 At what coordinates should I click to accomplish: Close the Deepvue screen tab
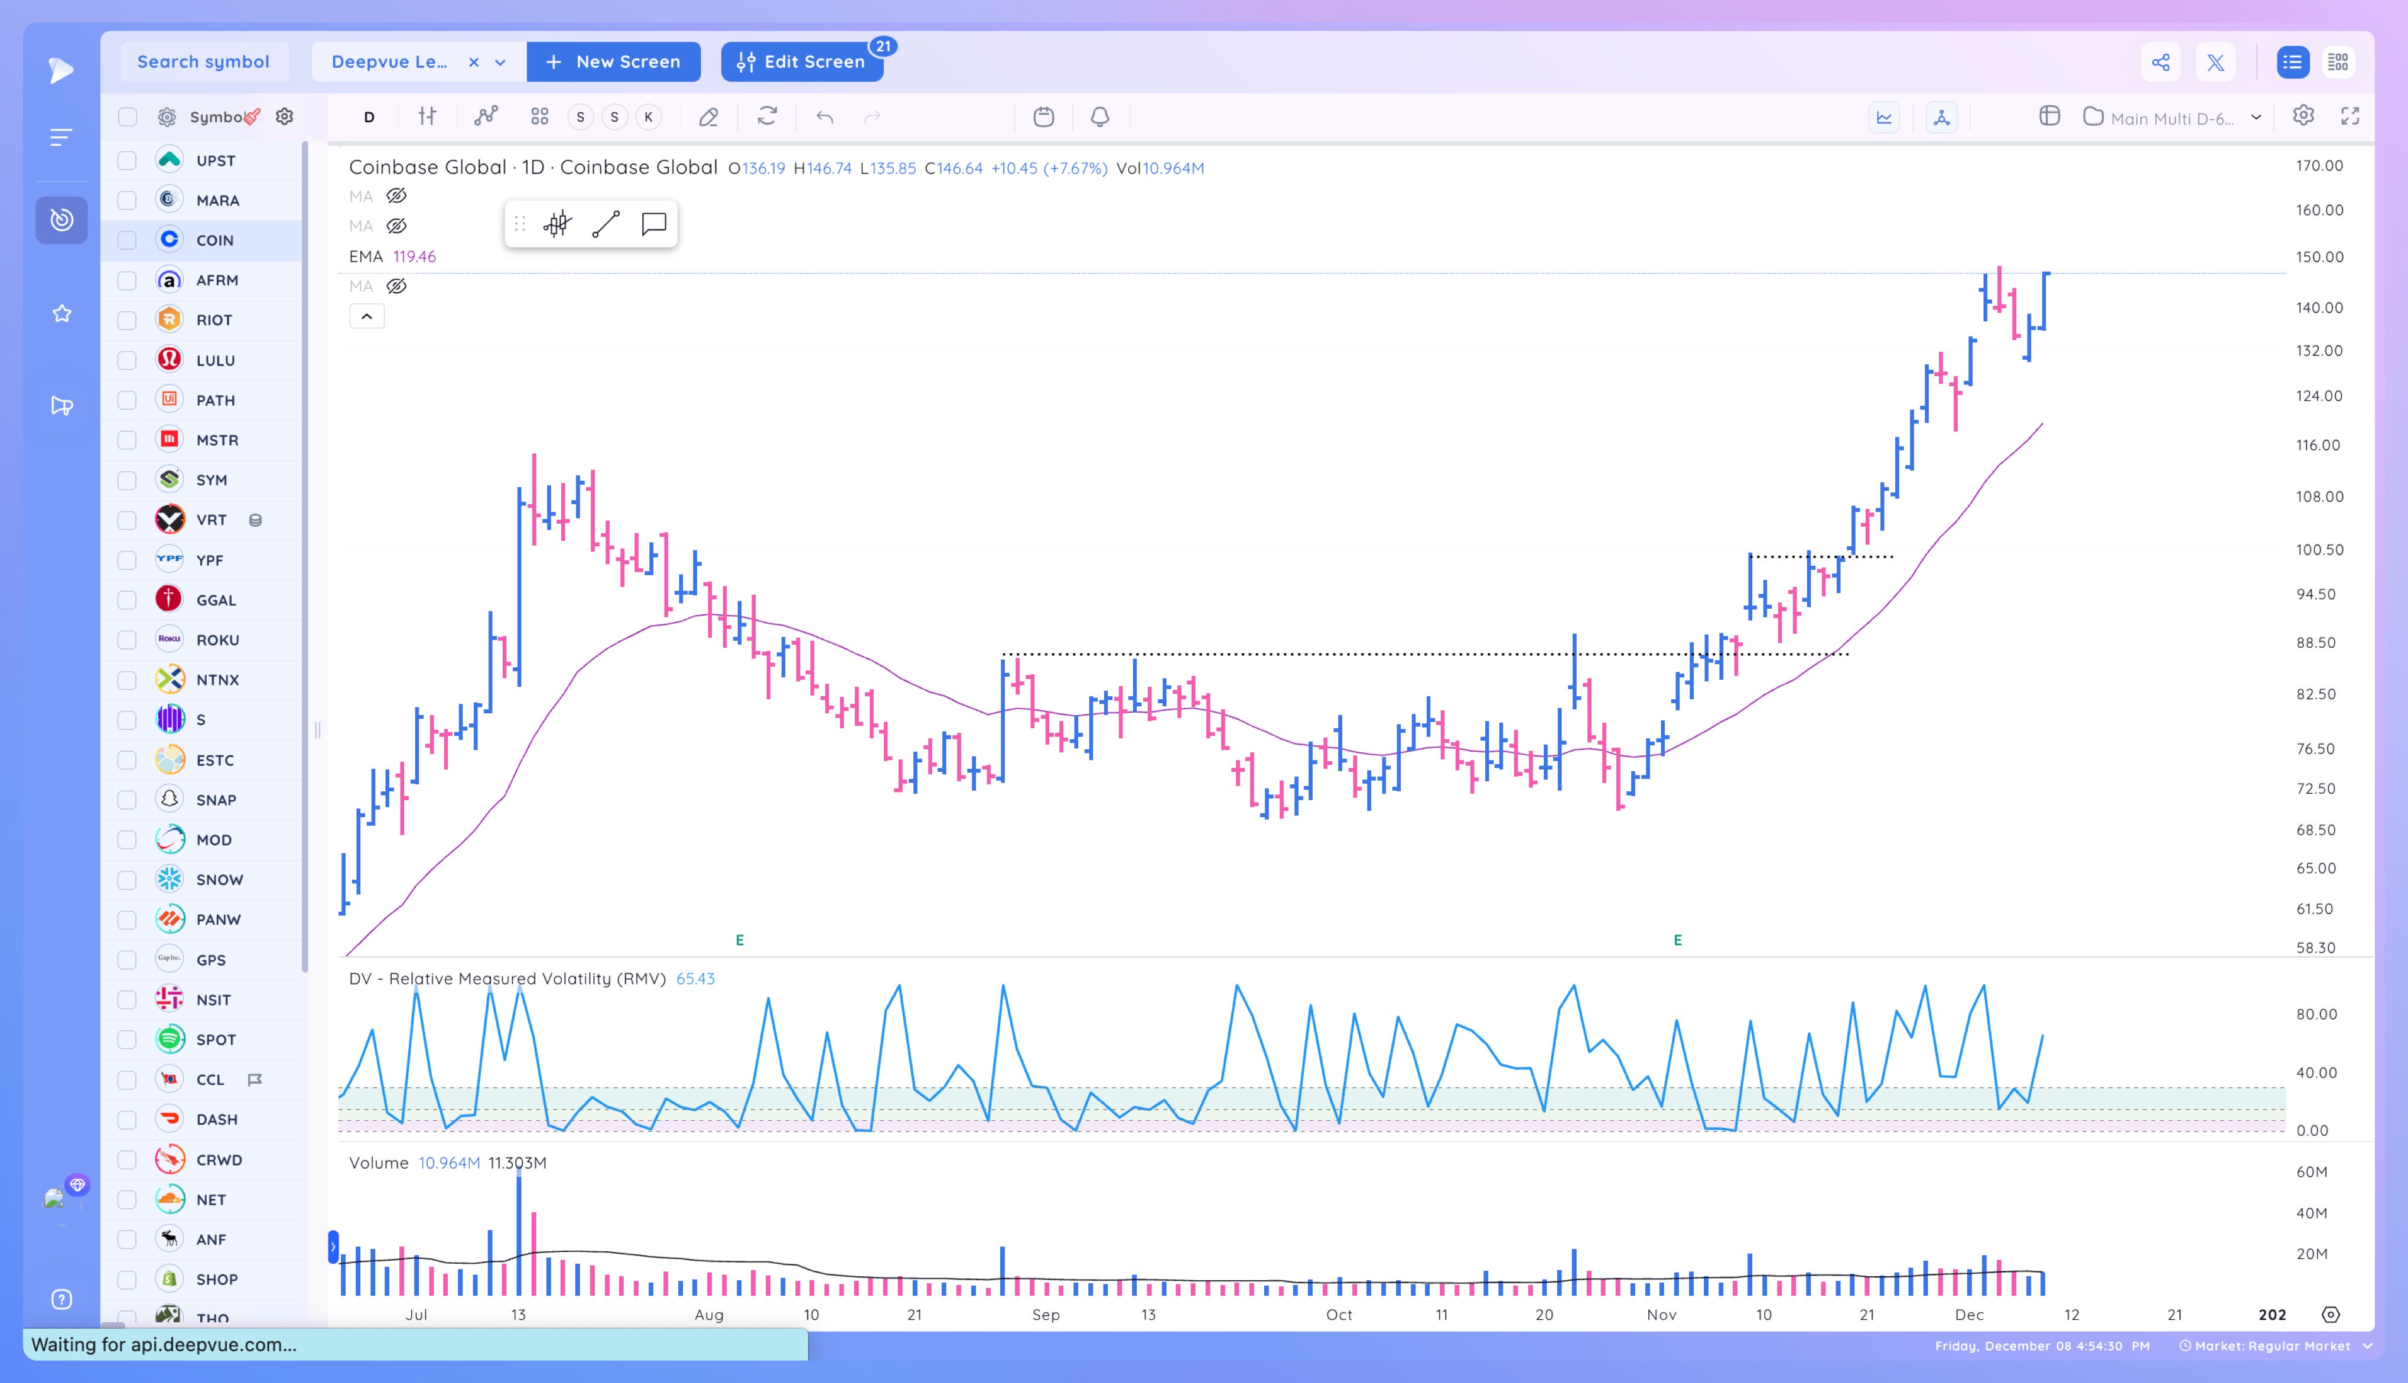(473, 63)
